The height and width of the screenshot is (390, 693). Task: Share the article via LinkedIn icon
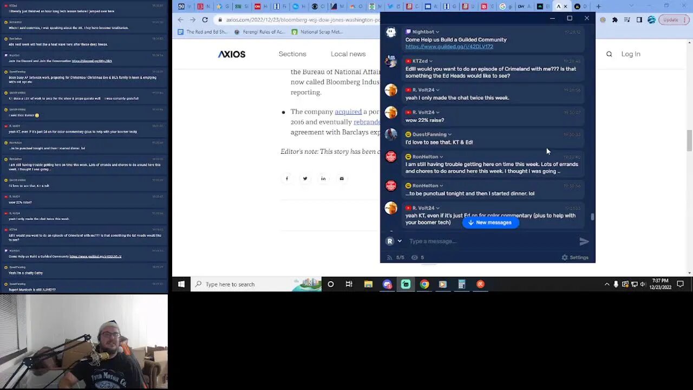coord(323,178)
